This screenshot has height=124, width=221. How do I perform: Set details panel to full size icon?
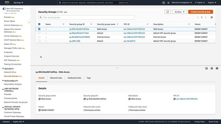217,68
